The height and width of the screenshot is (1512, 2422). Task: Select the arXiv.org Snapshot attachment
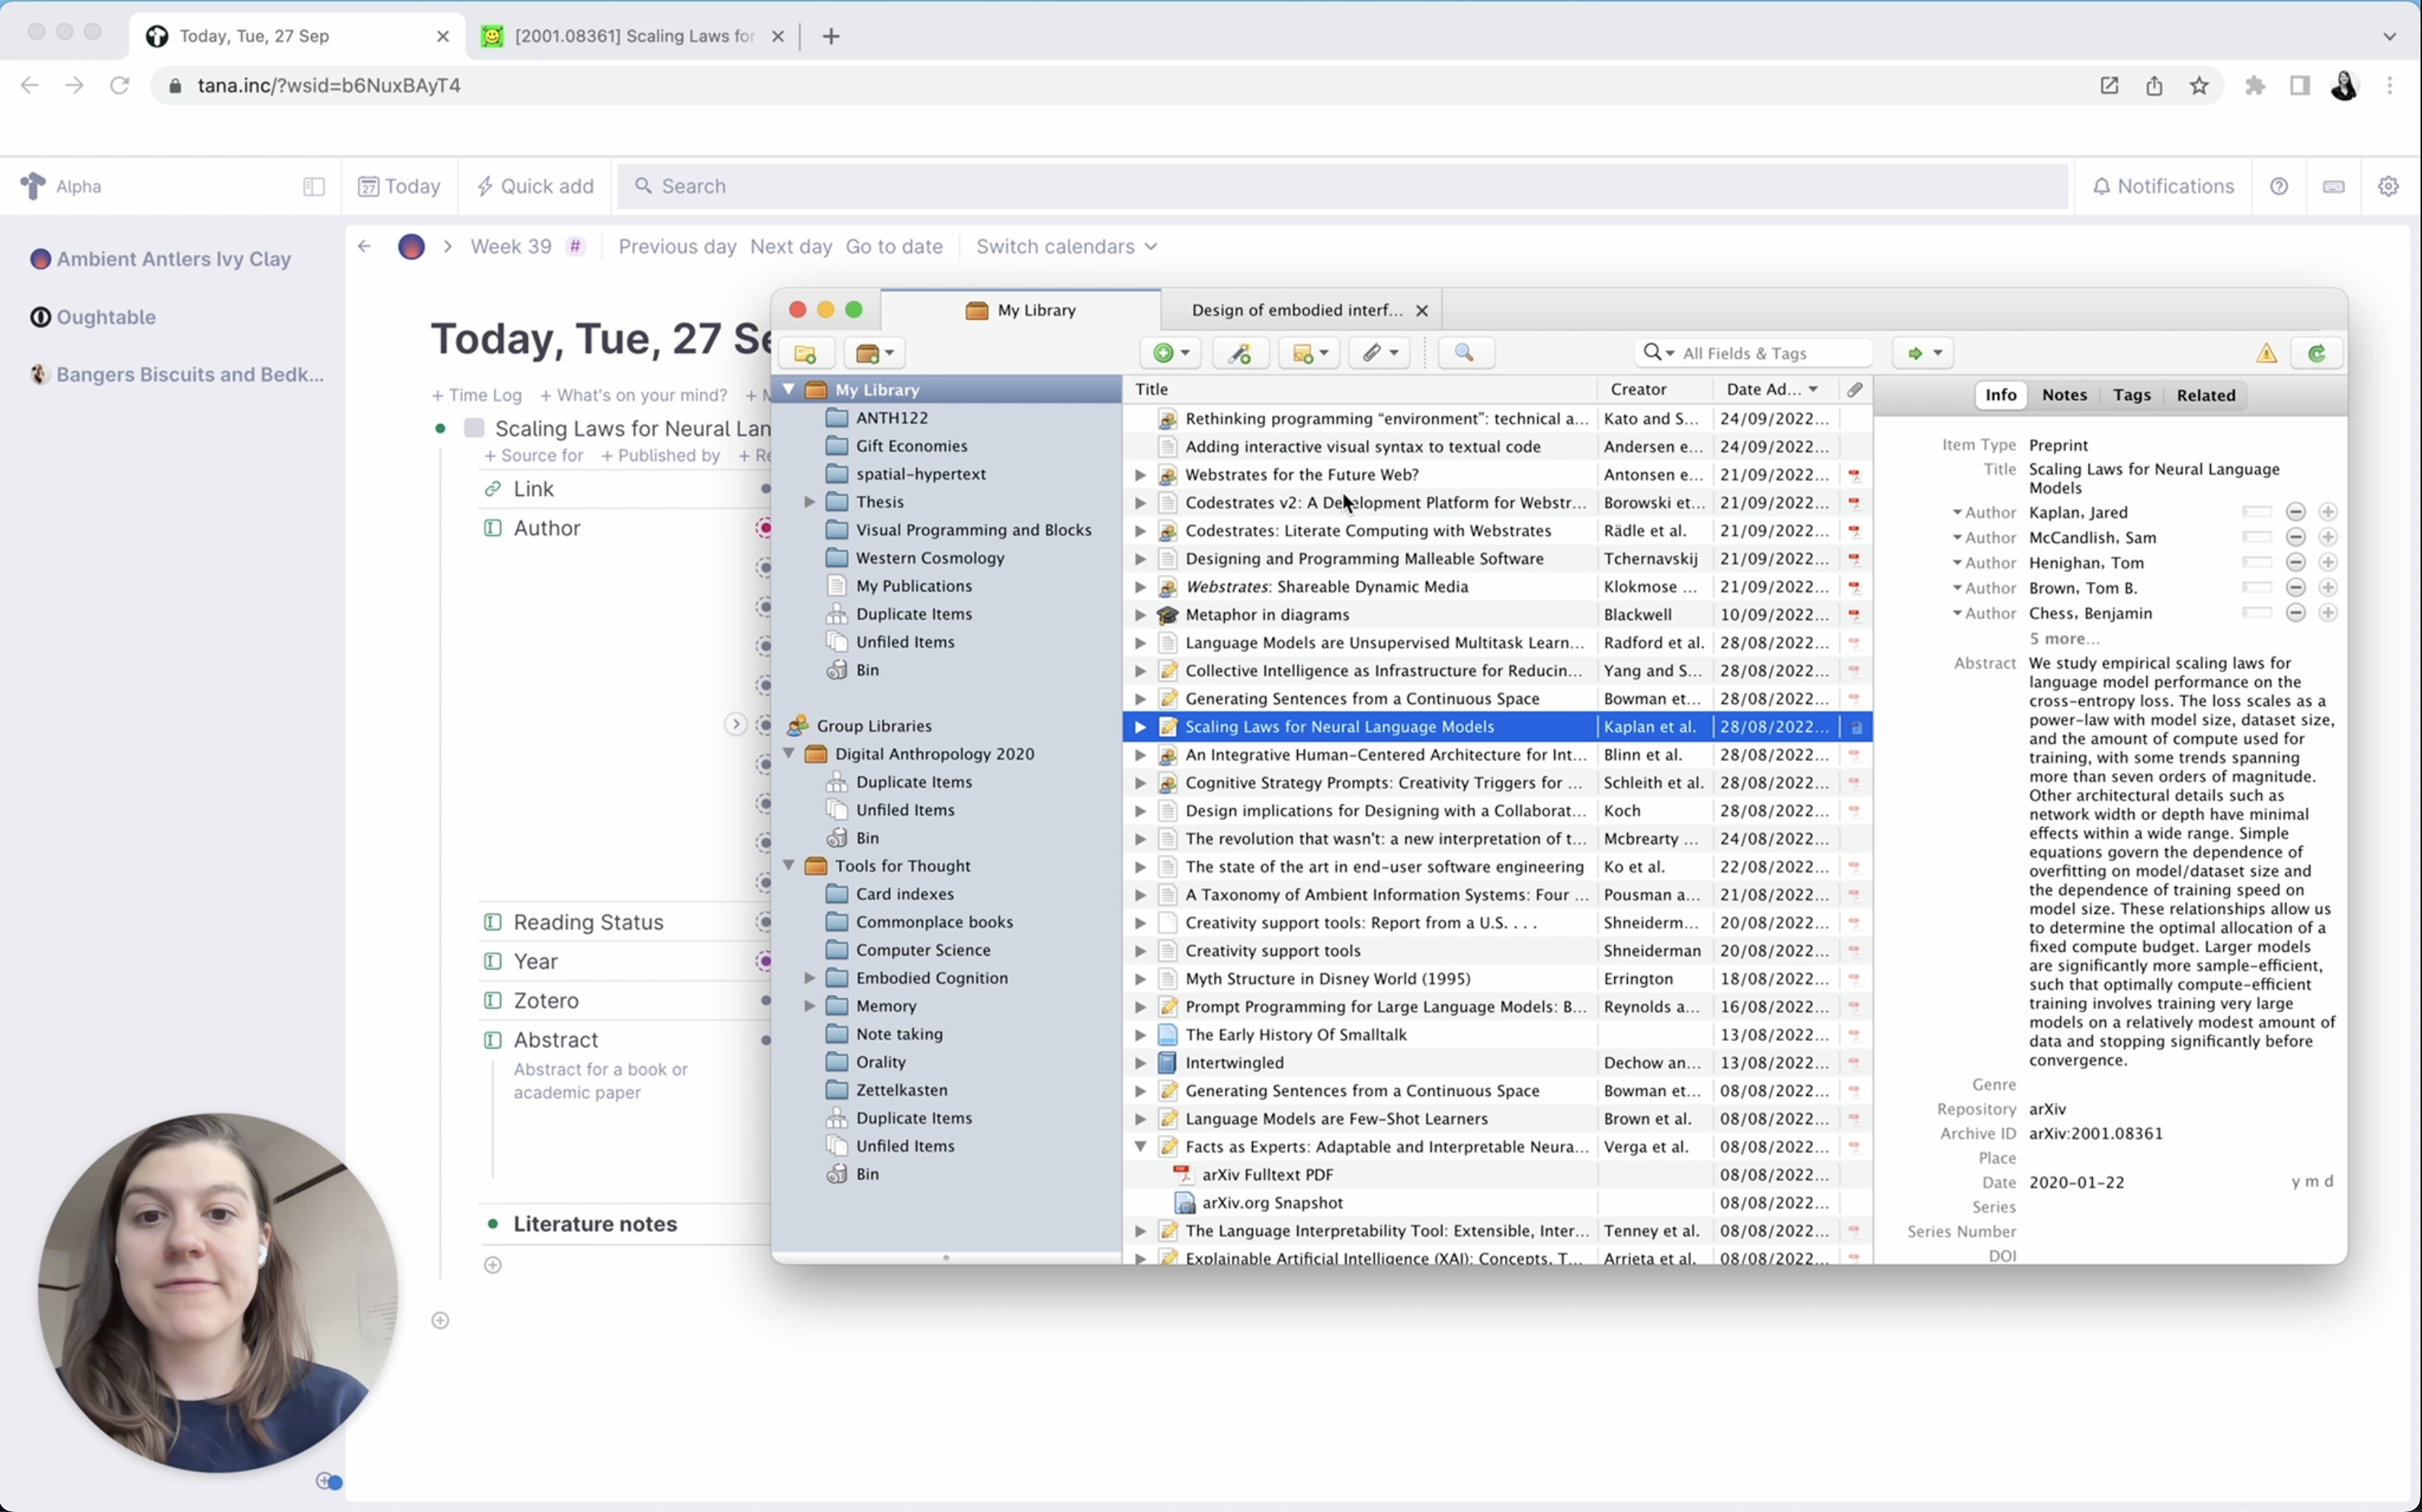[1271, 1202]
